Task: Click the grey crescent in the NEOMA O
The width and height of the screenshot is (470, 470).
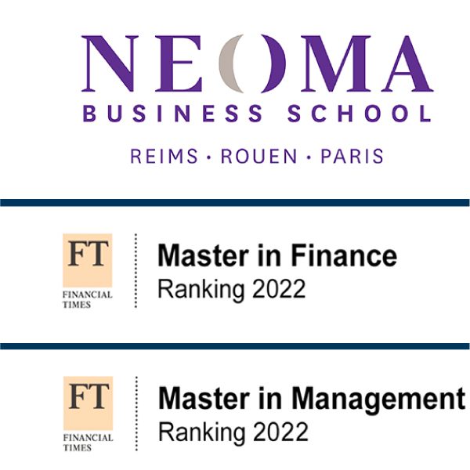Action: [230, 63]
